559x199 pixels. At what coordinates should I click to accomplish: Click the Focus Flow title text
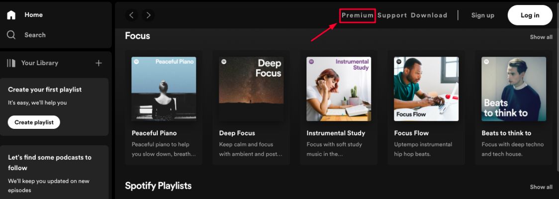pos(411,133)
